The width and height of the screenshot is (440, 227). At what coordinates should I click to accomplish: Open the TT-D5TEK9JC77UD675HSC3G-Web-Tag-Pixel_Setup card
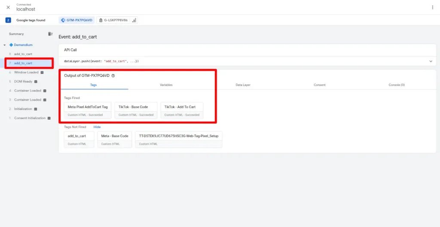click(x=178, y=140)
